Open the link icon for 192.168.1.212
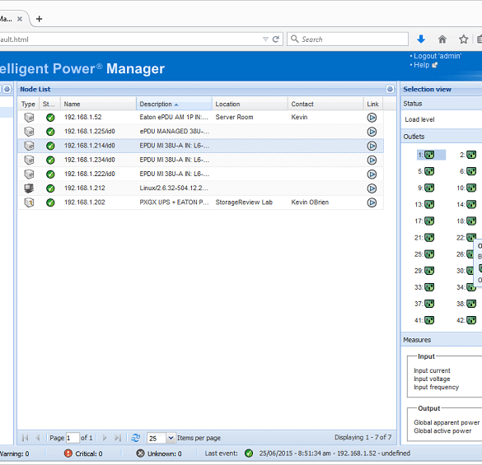Screen dimensions: 482x465 point(372,188)
